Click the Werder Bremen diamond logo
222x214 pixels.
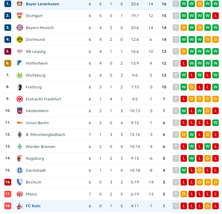pyautogui.click(x=20, y=146)
